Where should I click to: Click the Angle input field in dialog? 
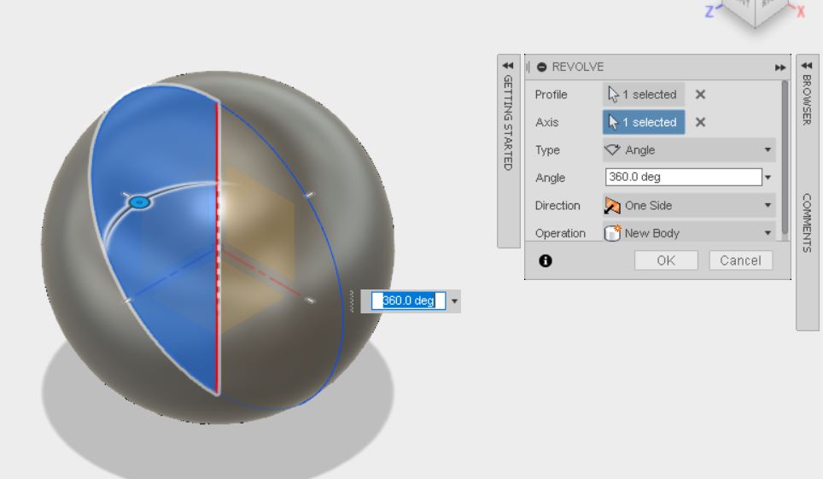click(x=683, y=177)
